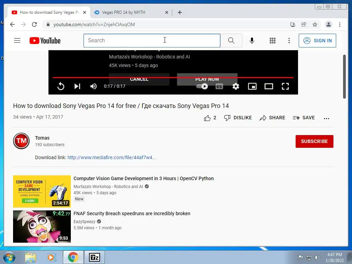Screen dimensions: 352x264
Task: Reload the current page
Action: [x=34, y=24]
